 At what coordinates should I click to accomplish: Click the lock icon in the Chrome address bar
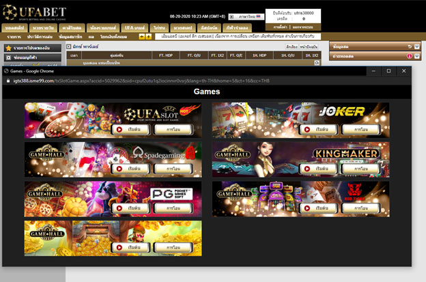click(8, 81)
